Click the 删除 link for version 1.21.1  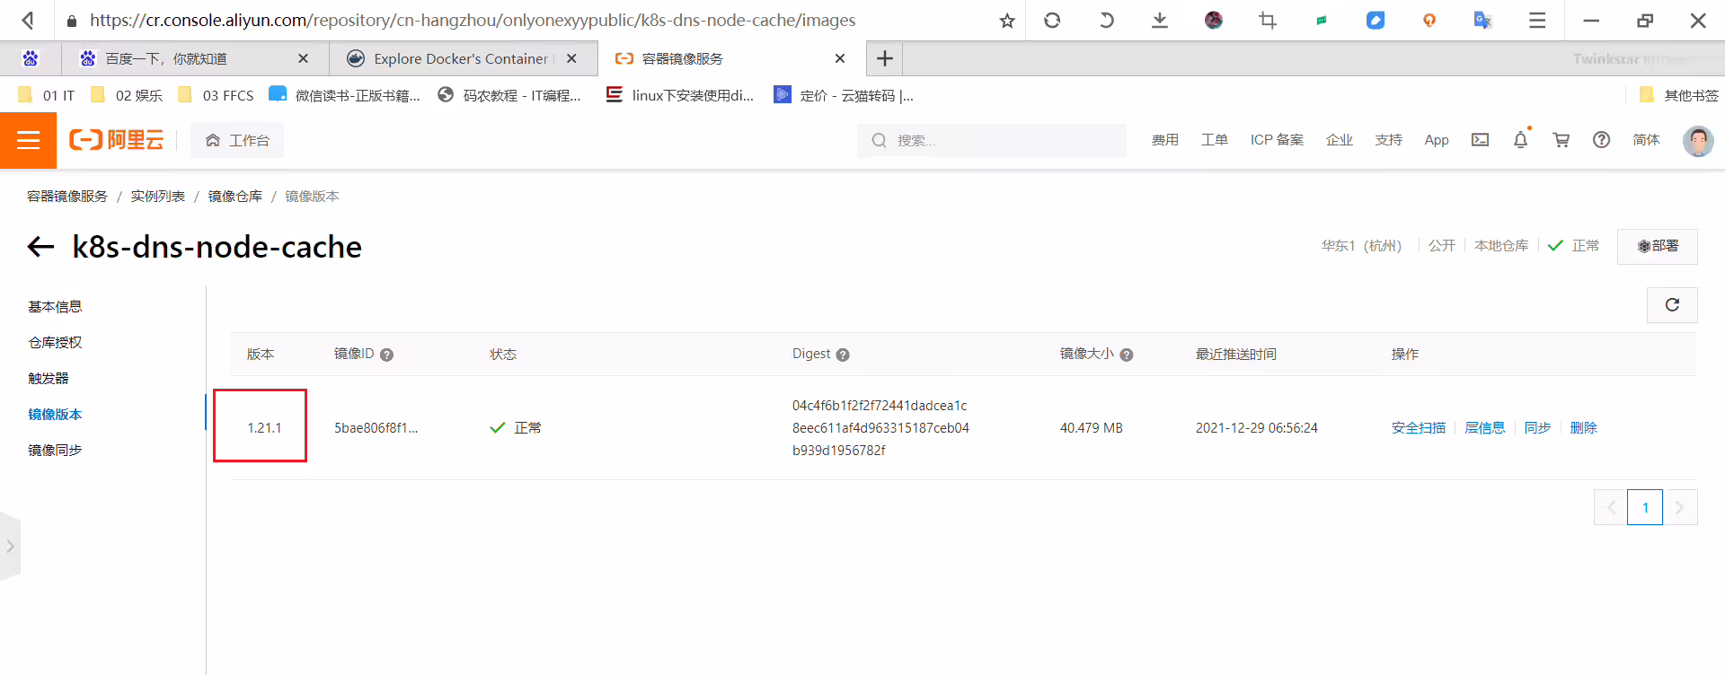point(1583,428)
